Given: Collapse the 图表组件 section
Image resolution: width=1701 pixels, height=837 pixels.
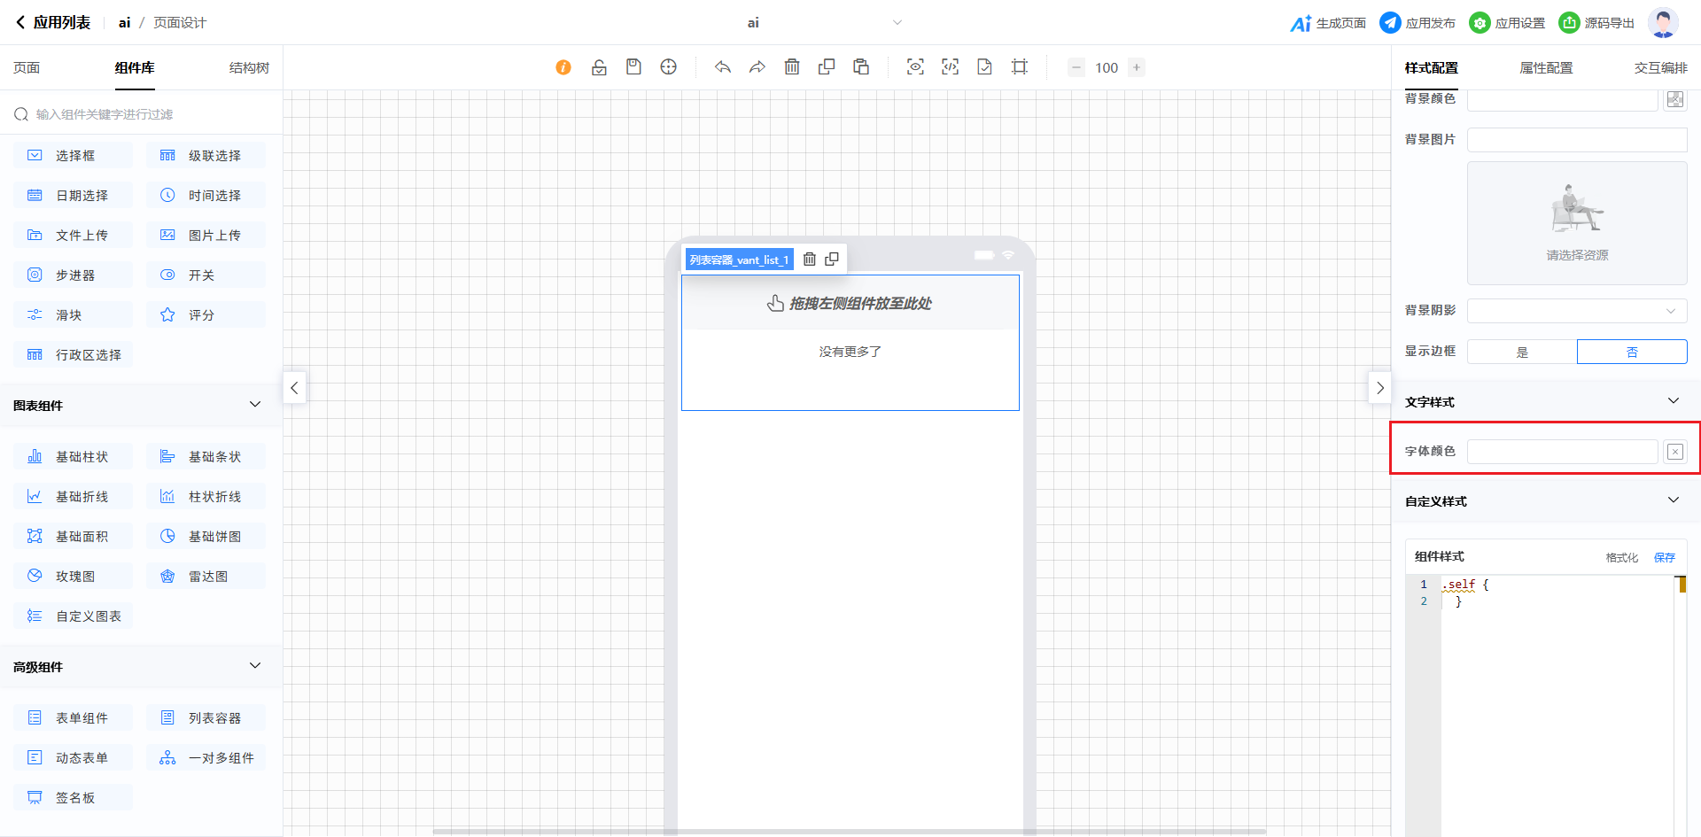Looking at the screenshot, I should [x=255, y=405].
